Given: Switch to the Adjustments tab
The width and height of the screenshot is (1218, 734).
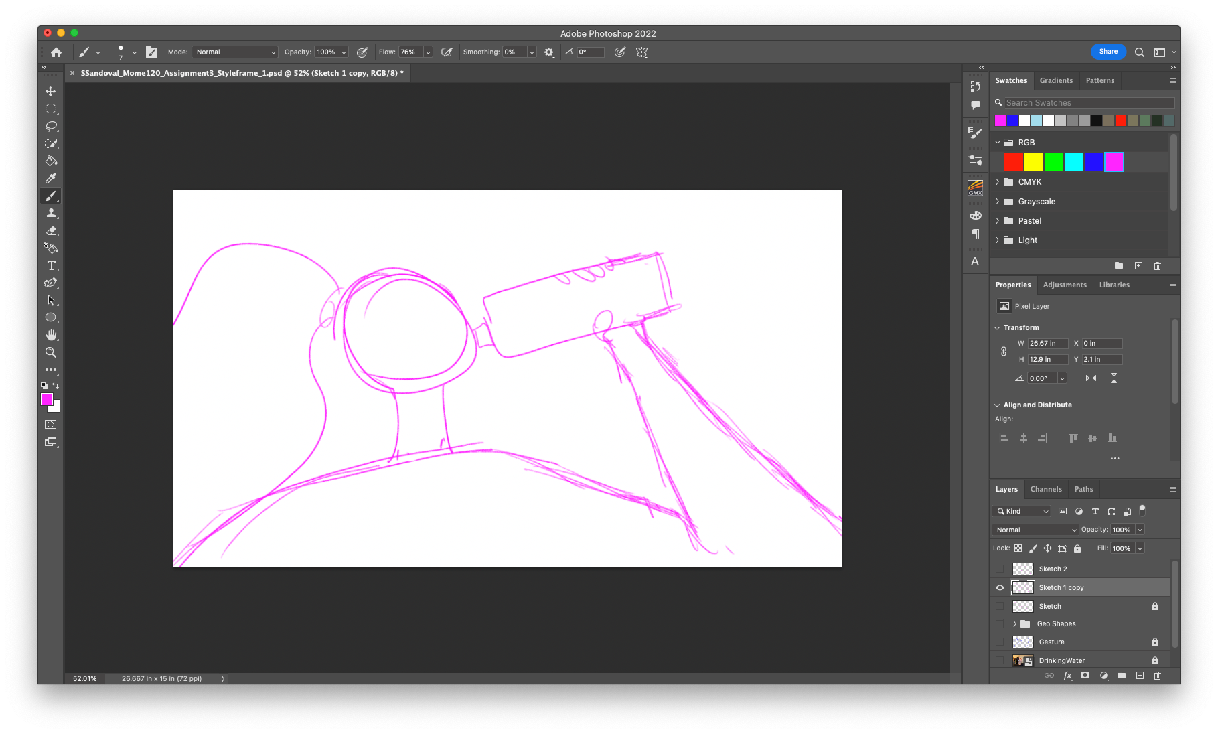Looking at the screenshot, I should click(x=1065, y=285).
